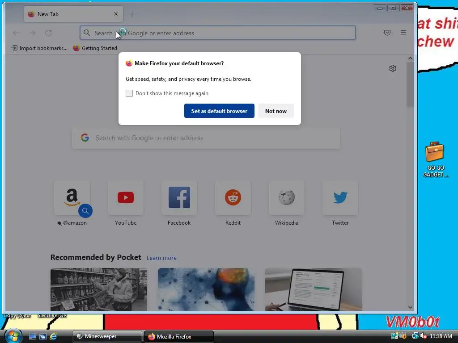Dismiss dialog with Not now button
458x343 pixels.
(276, 111)
